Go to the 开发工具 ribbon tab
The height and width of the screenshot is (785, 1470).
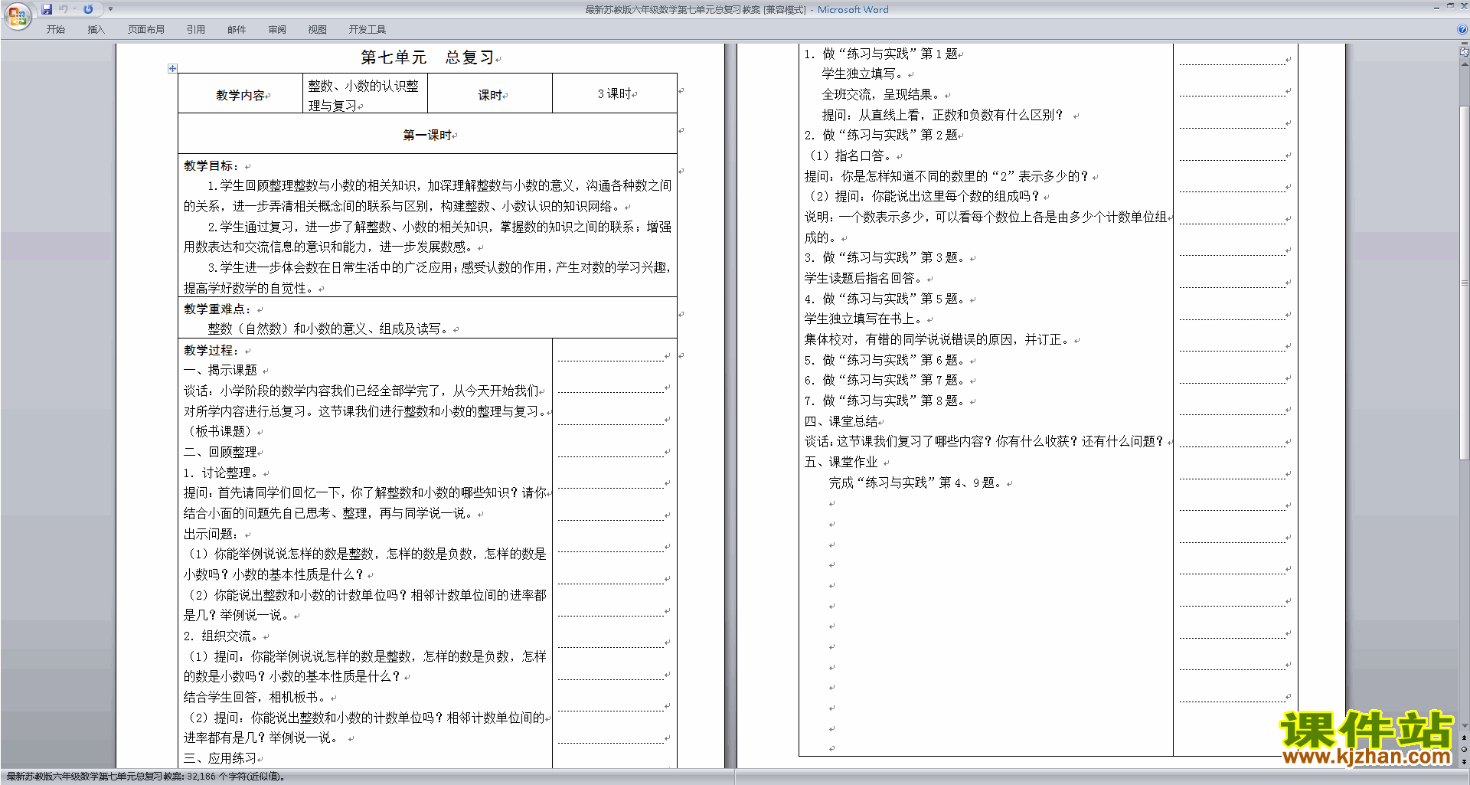pos(367,29)
